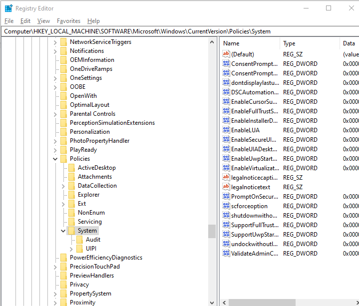Click the values pane horizontal scrollbar thumb
Screen dimensions: 359x306
click(x=262, y=303)
